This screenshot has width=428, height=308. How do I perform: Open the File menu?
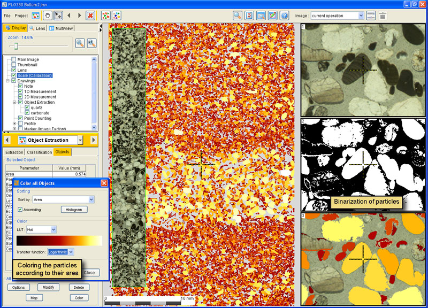pos(7,16)
